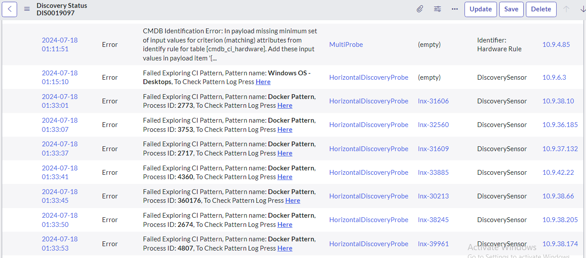Open the 2024-07-18 01:11:51 log entry
Screen dimensions: 586x258
(x=60, y=45)
